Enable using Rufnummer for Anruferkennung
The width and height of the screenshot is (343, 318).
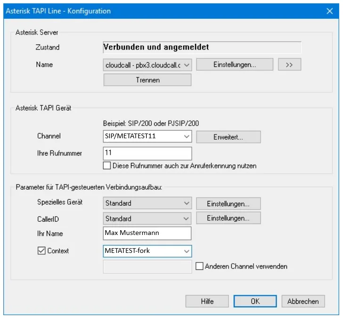click(x=106, y=166)
